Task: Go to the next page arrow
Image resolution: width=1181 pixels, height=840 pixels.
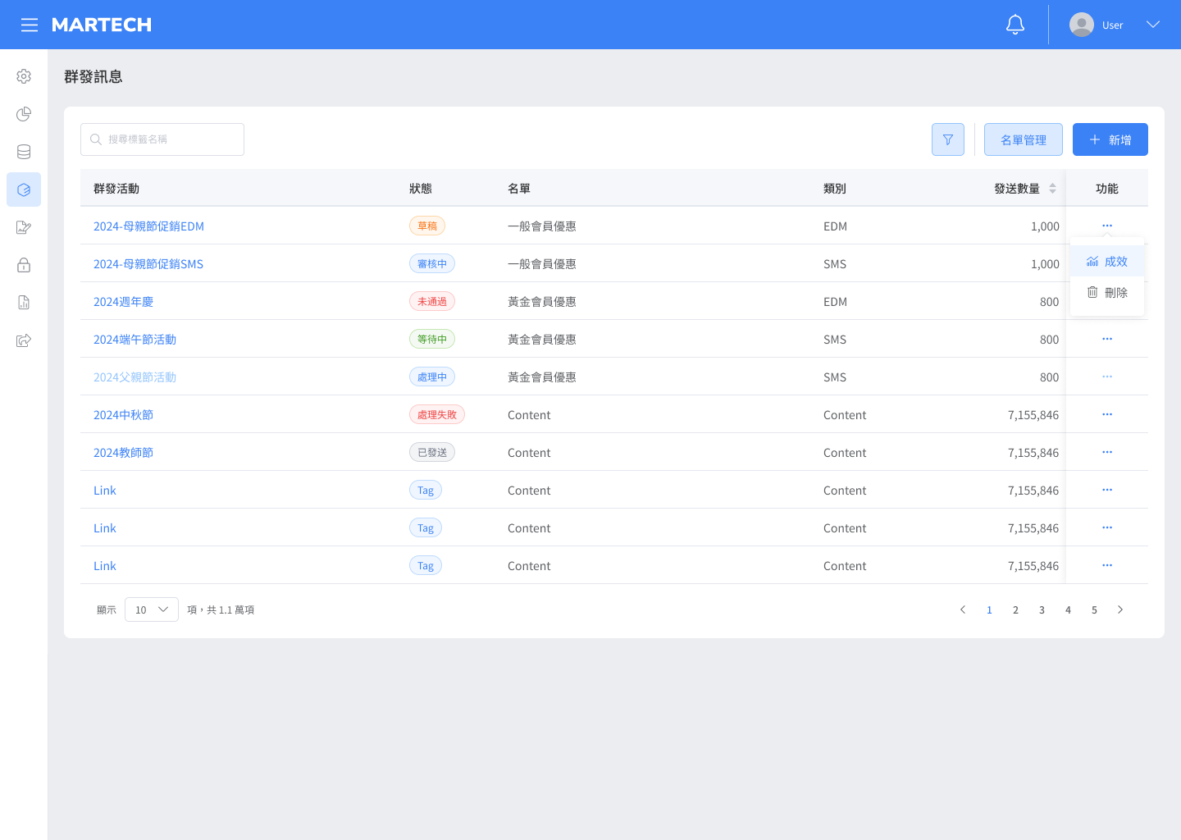Action: point(1120,609)
